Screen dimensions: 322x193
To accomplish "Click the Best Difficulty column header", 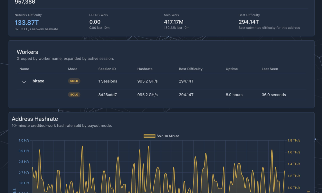I will click(x=191, y=69).
